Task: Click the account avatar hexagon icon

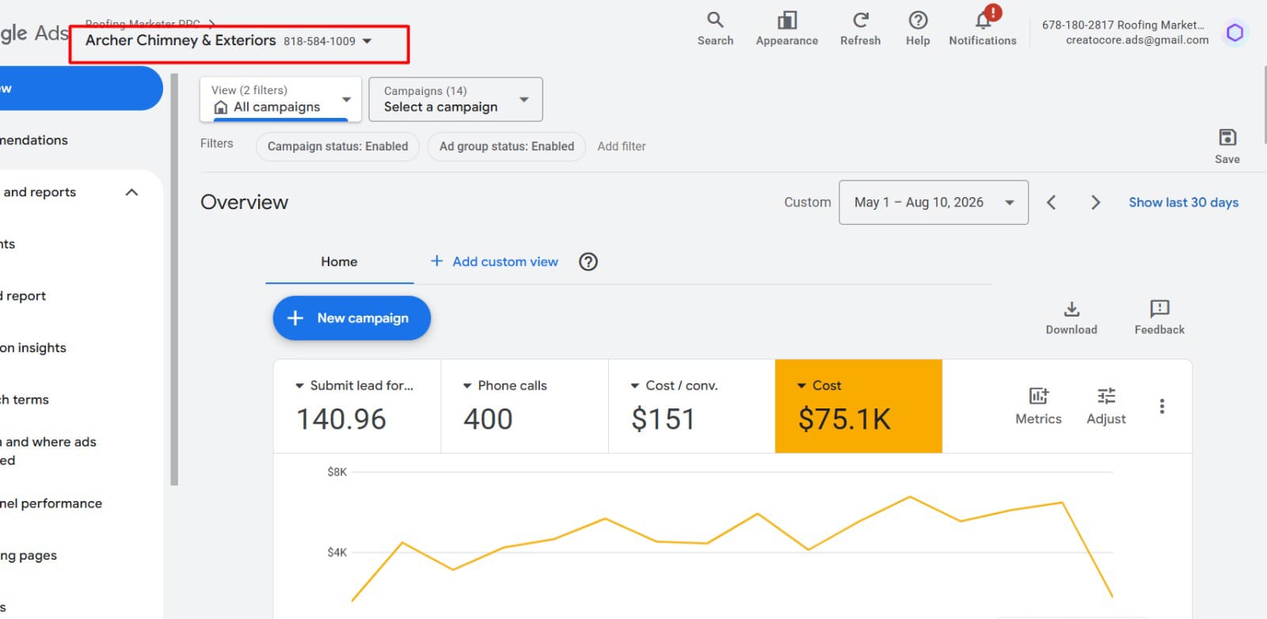Action: [1235, 32]
